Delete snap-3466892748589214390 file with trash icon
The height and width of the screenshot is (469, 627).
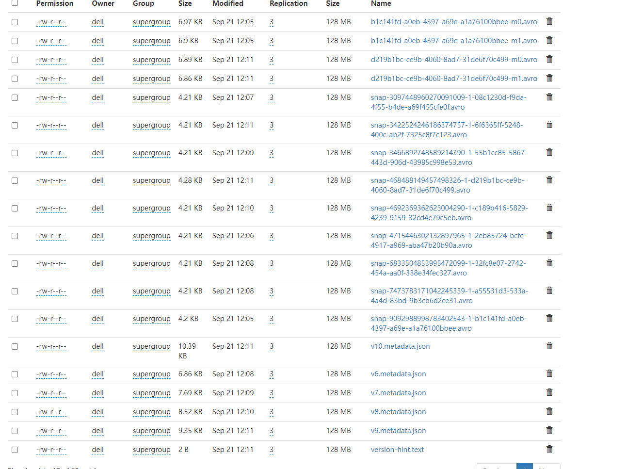[549, 152]
